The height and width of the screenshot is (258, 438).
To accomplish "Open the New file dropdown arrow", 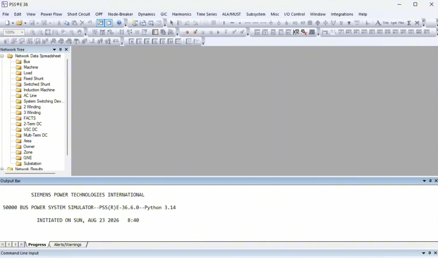I will click(13, 23).
